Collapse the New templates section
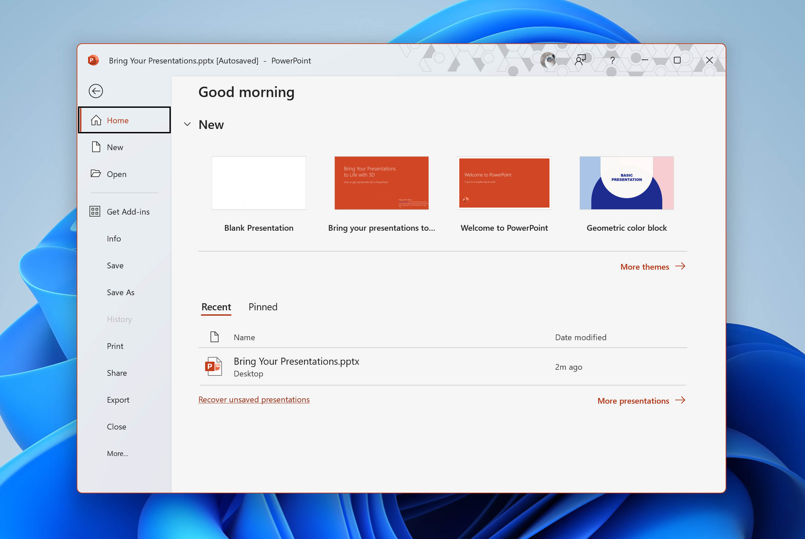This screenshot has width=805, height=539. coord(187,125)
